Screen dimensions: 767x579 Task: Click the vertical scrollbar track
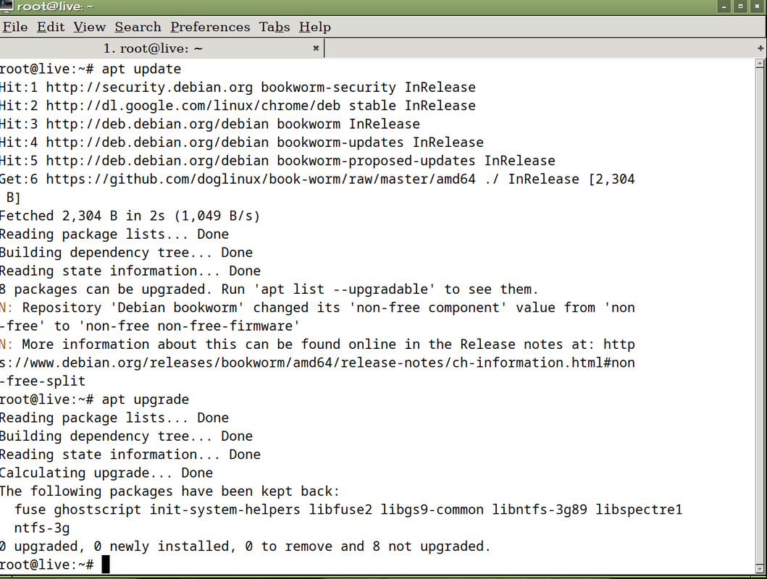pyautogui.click(x=760, y=316)
